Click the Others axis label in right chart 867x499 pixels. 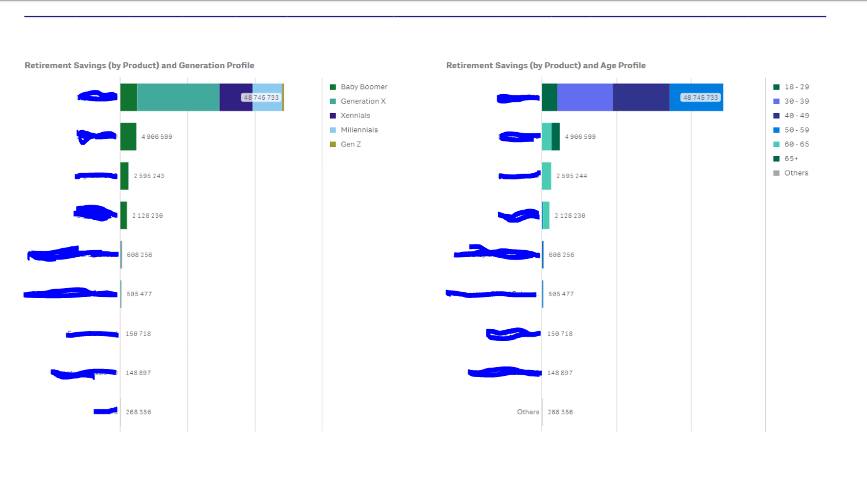[528, 412]
